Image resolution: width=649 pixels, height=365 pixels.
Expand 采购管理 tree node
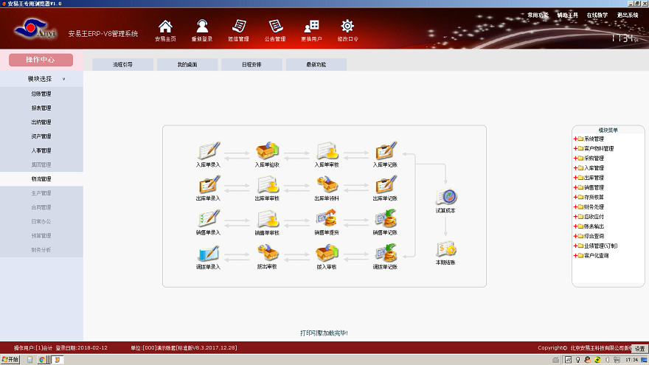pos(575,158)
